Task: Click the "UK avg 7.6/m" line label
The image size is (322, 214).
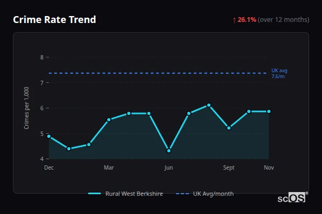Action: click(x=279, y=73)
